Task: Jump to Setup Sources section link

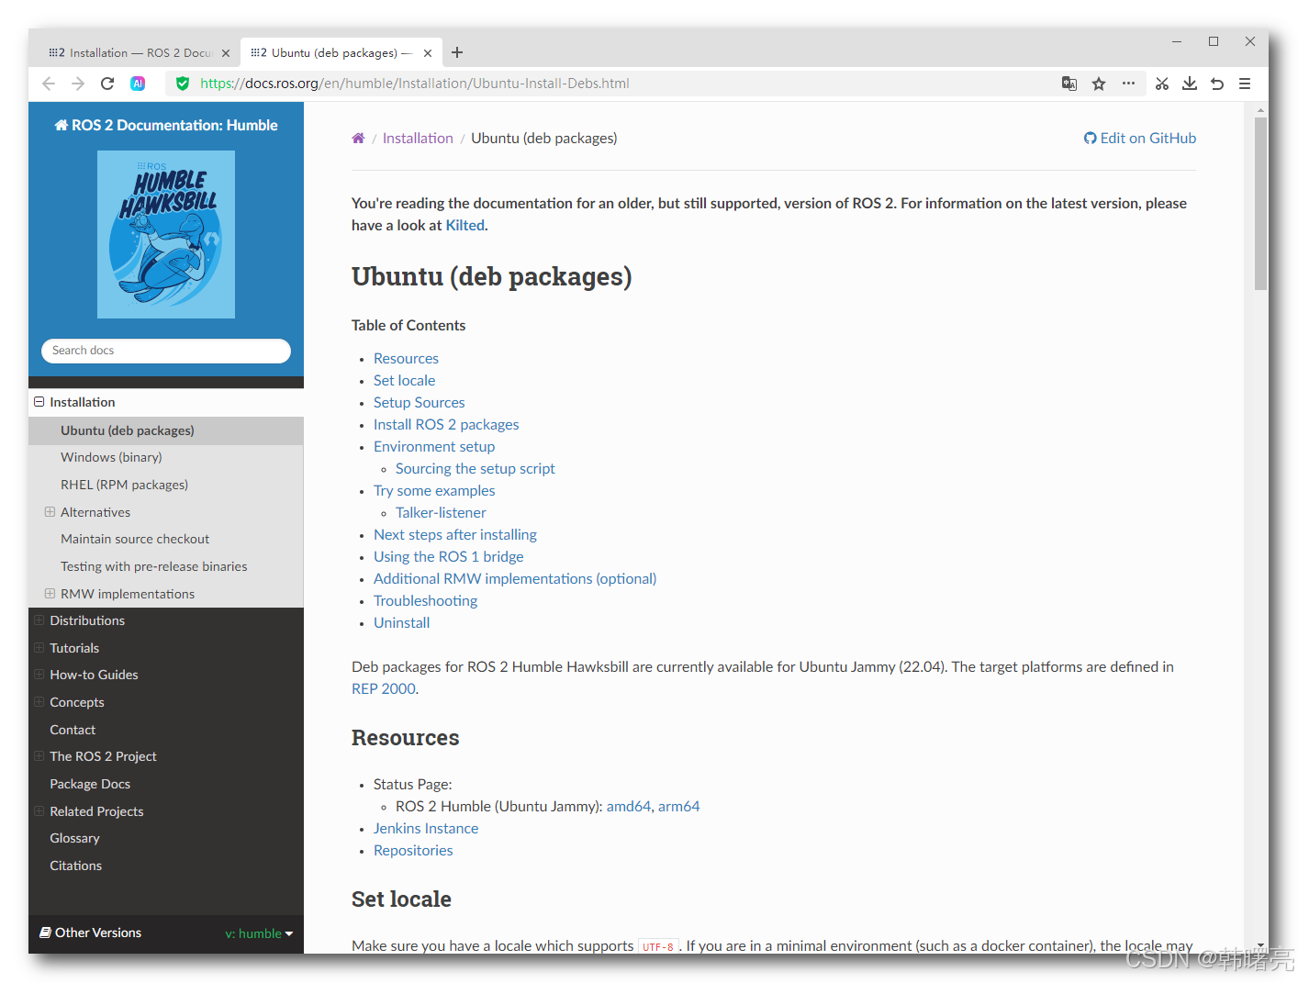Action: [x=419, y=402]
